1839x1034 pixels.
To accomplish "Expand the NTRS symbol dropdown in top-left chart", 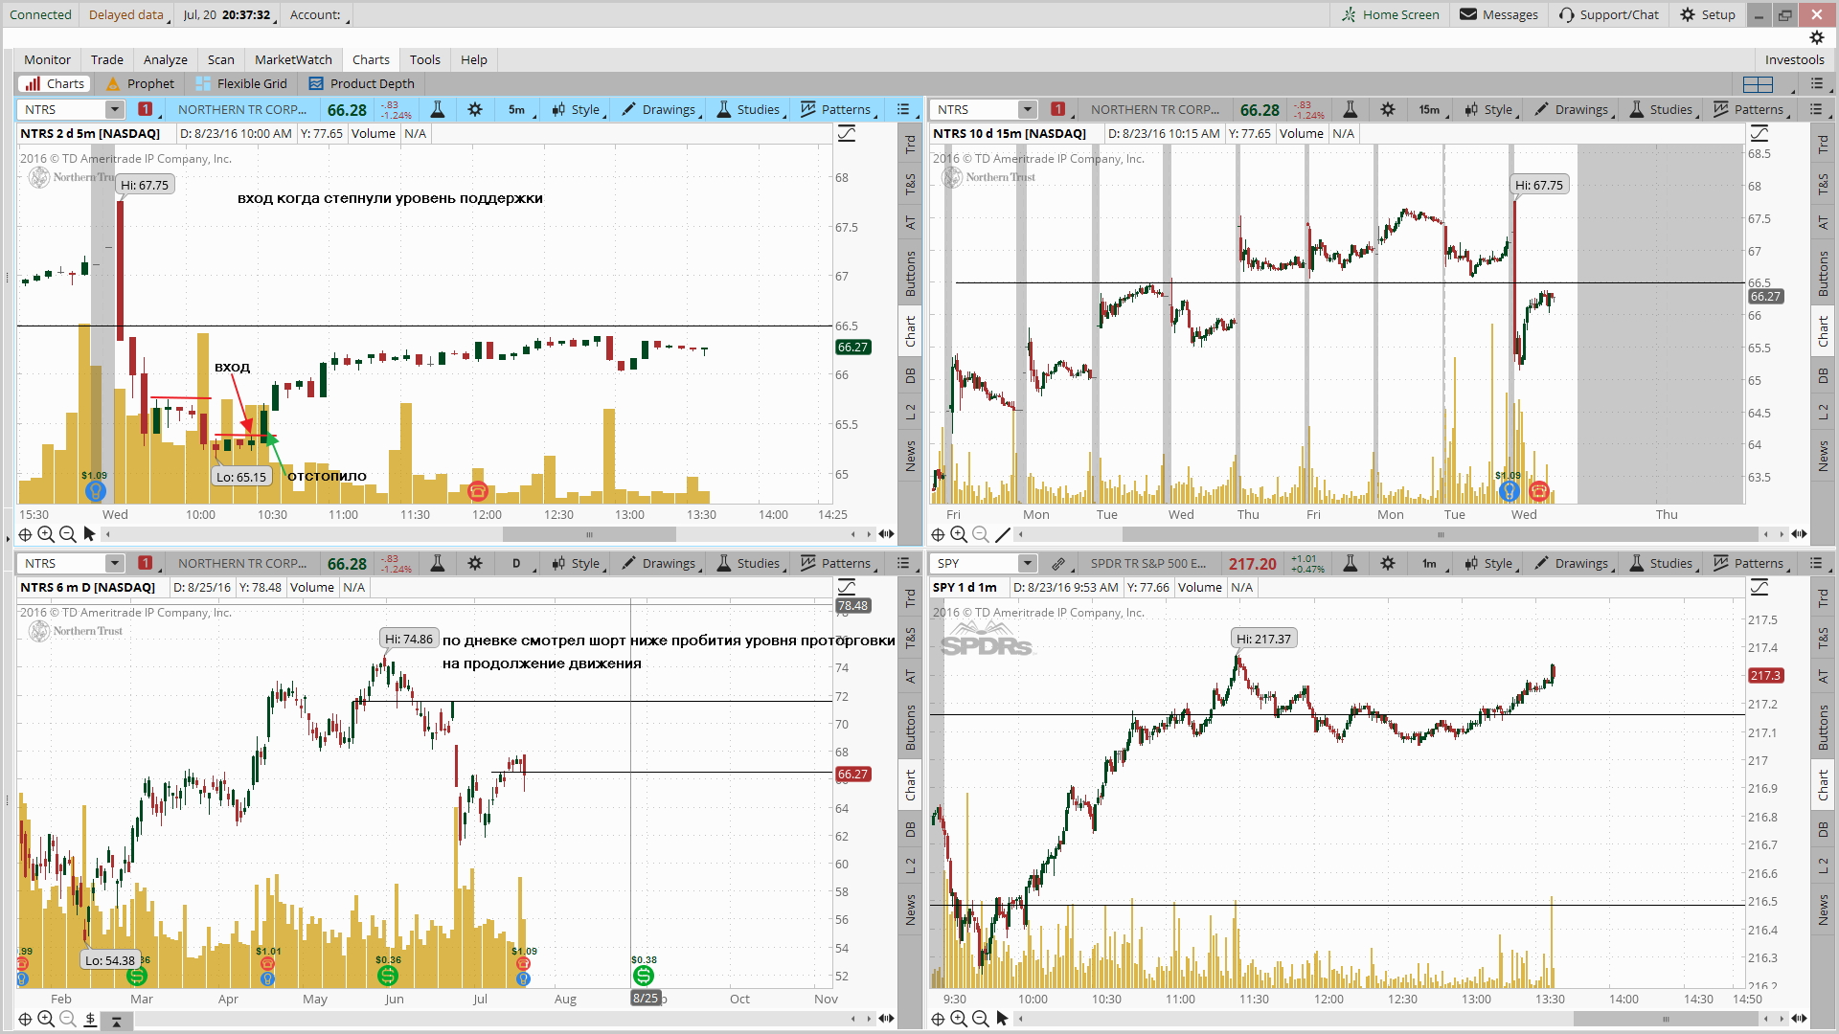I will (x=115, y=109).
